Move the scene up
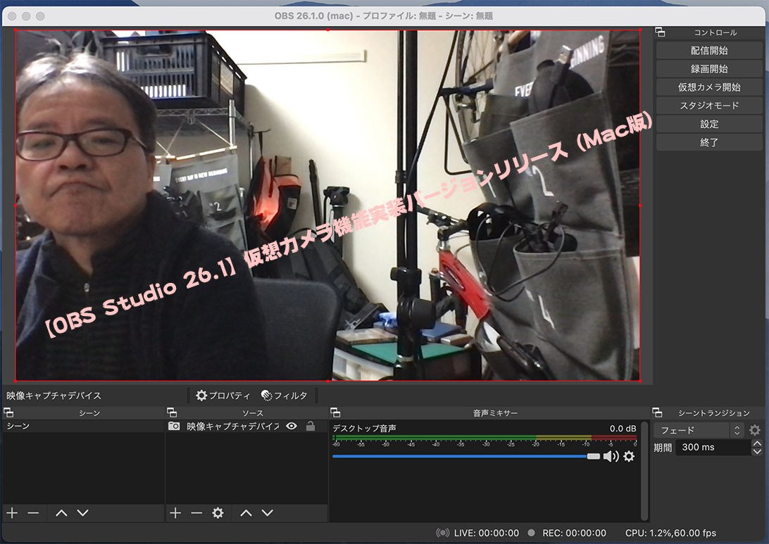Screen dimensions: 769x544 pyautogui.click(x=61, y=512)
